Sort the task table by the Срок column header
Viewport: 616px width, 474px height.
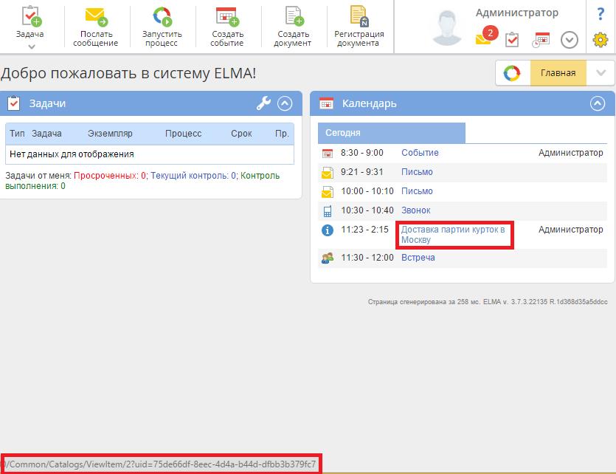(240, 134)
